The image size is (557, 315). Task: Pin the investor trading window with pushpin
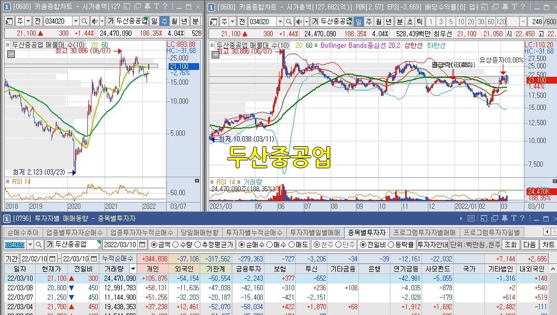coord(504,218)
